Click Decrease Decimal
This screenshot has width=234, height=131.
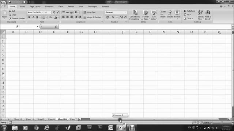coord(125,17)
